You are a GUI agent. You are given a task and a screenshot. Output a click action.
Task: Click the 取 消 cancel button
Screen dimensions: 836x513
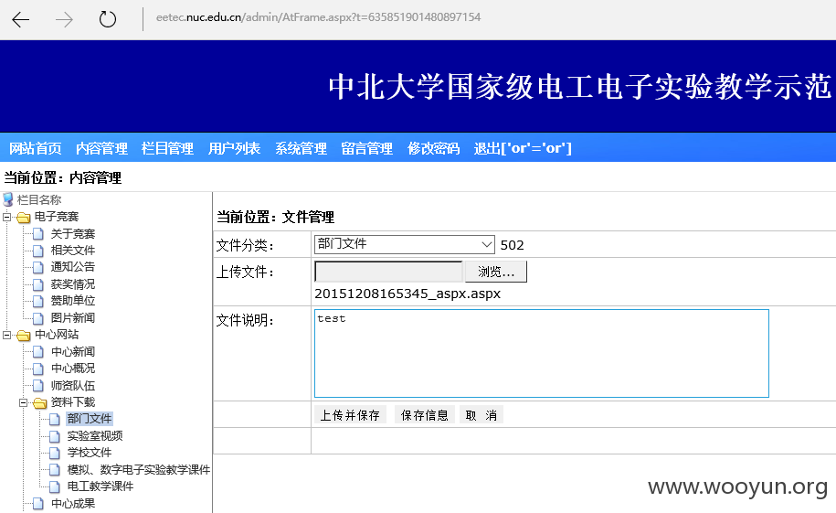coord(481,415)
